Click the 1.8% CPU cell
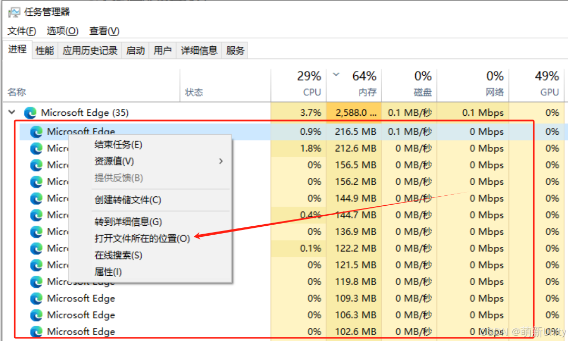568x341 pixels. click(x=298, y=148)
